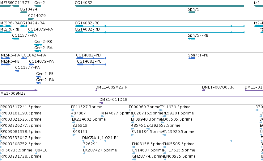Viewport: 263px width, 161px height.
Task: Select the long CG14082 gene bar
Action: point(159,6)
